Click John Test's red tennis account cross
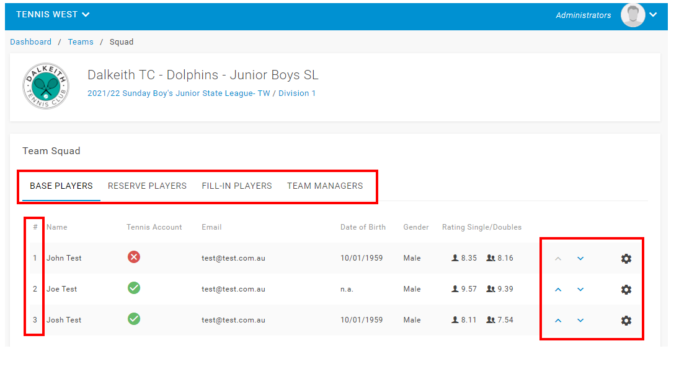The width and height of the screenshot is (679, 372). [134, 257]
